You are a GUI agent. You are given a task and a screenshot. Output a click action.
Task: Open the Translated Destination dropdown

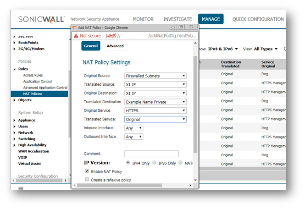click(155, 102)
